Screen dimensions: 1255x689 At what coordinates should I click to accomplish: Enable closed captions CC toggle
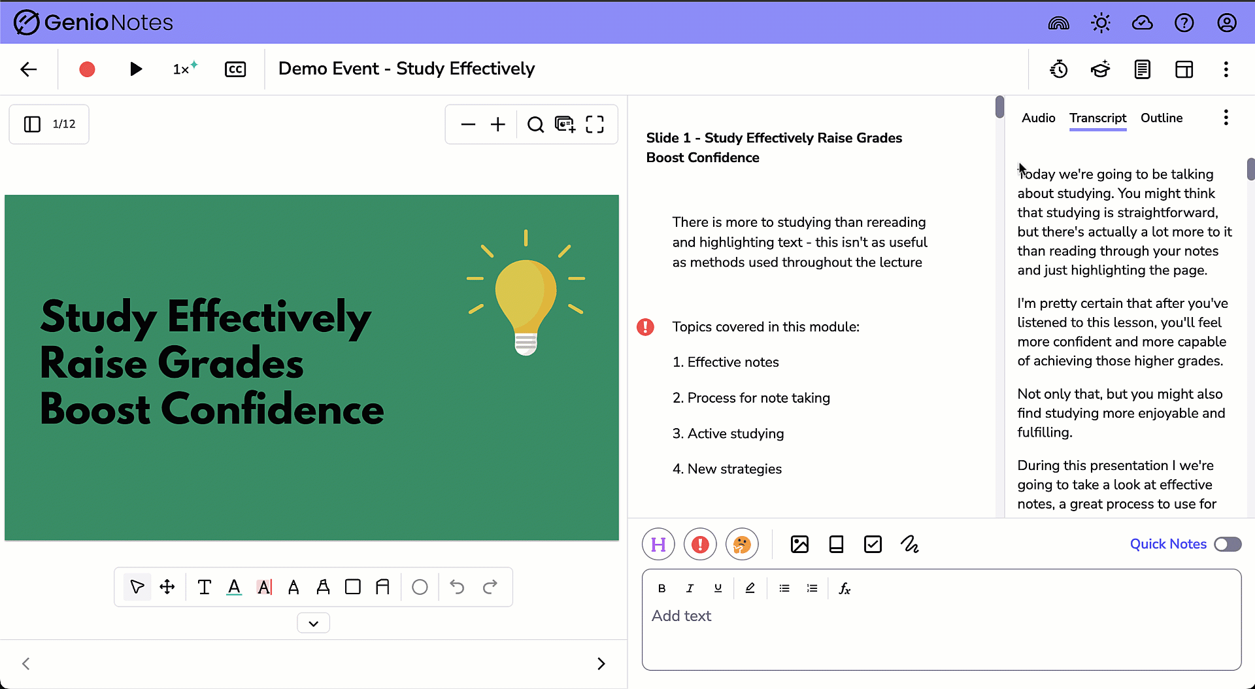235,69
